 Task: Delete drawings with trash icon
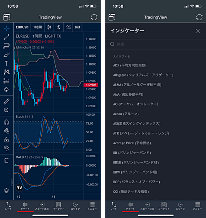tap(6, 160)
